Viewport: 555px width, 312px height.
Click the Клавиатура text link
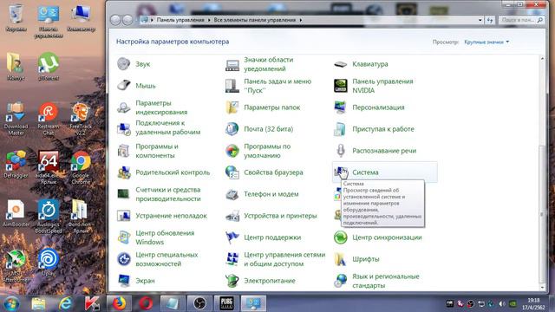pyautogui.click(x=370, y=64)
